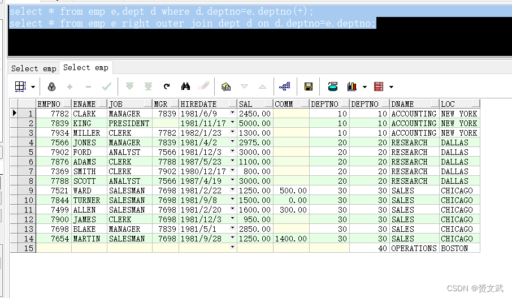Click the DEPTNO cell 40
Image resolution: width=512 pixels, height=298 pixels.
coord(369,248)
